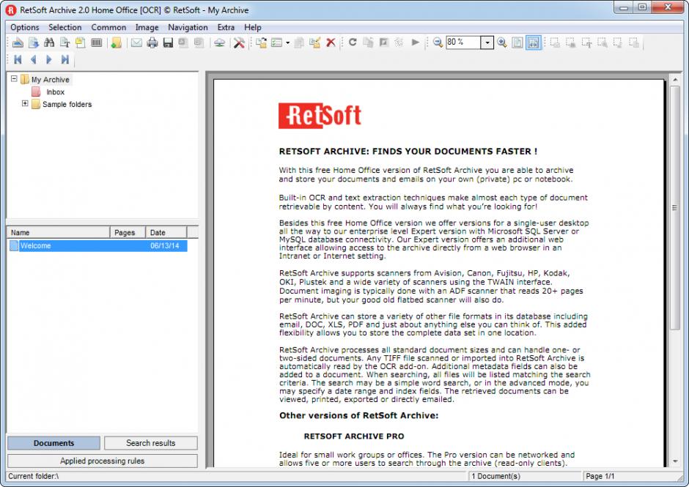The image size is (689, 487).
Task: Toggle the fit page width icon
Action: (x=533, y=42)
